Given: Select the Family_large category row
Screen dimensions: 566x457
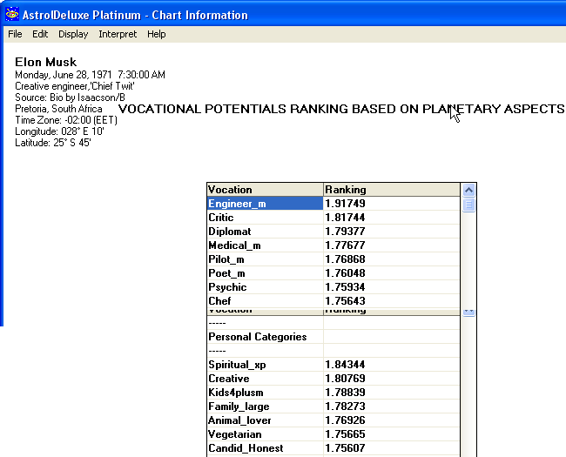Looking at the screenshot, I should 334,407.
